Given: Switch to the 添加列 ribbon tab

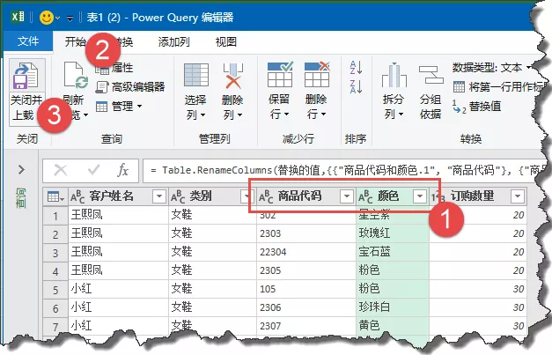Looking at the screenshot, I should coord(174,42).
